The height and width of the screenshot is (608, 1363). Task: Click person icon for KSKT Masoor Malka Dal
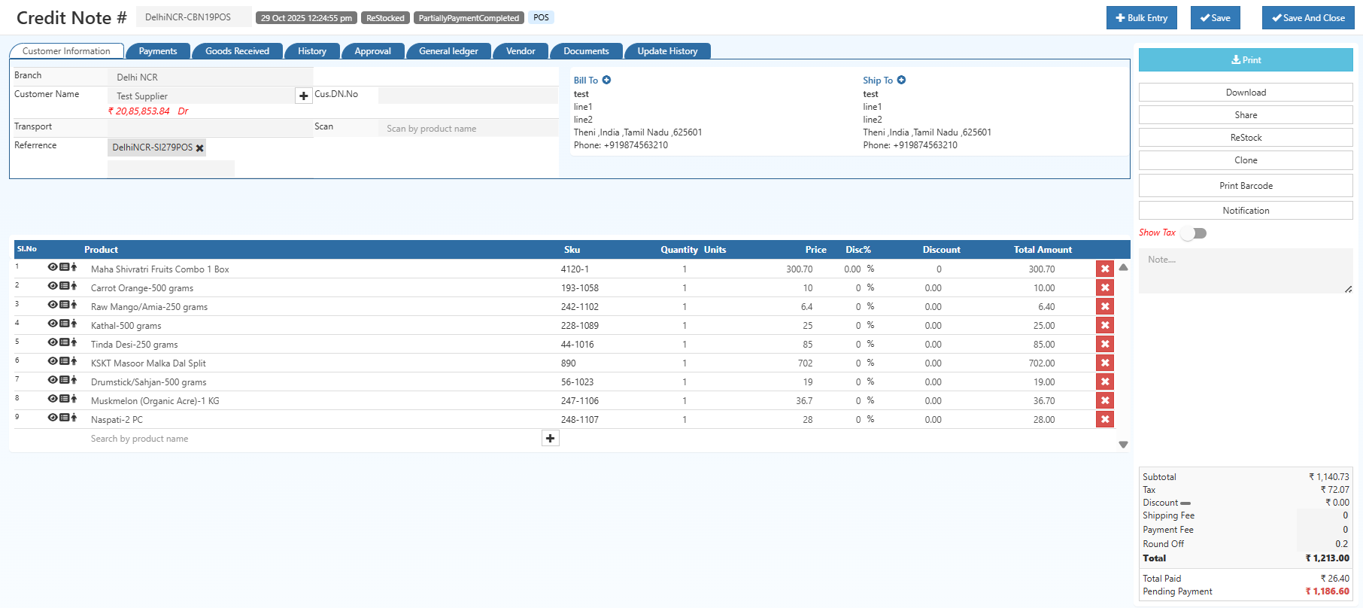pyautogui.click(x=74, y=361)
